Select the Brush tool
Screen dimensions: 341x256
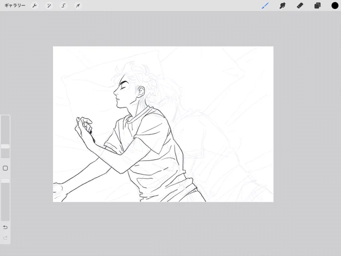pyautogui.click(x=265, y=6)
